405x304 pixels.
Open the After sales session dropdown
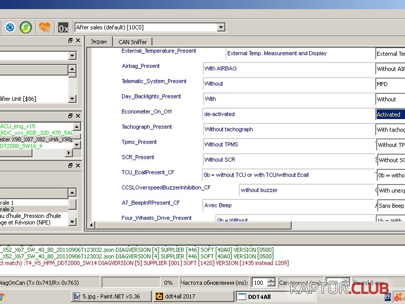(221, 27)
